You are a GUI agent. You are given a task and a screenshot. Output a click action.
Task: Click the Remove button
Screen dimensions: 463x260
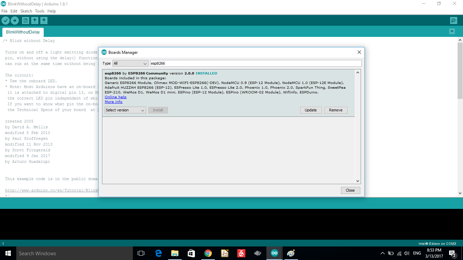coord(336,110)
